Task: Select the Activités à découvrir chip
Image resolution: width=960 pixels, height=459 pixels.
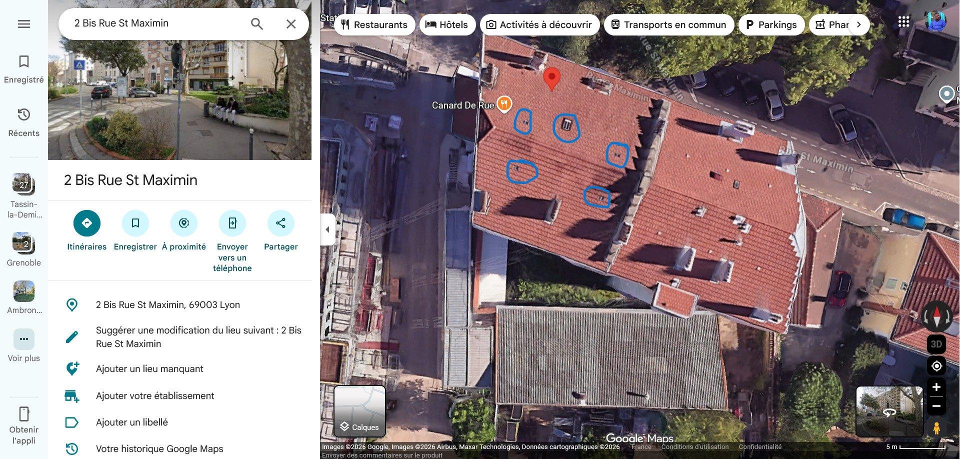Action: coord(539,24)
